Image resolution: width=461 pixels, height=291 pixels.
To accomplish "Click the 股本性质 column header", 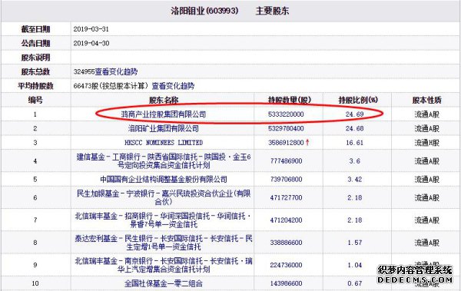I will click(427, 100).
